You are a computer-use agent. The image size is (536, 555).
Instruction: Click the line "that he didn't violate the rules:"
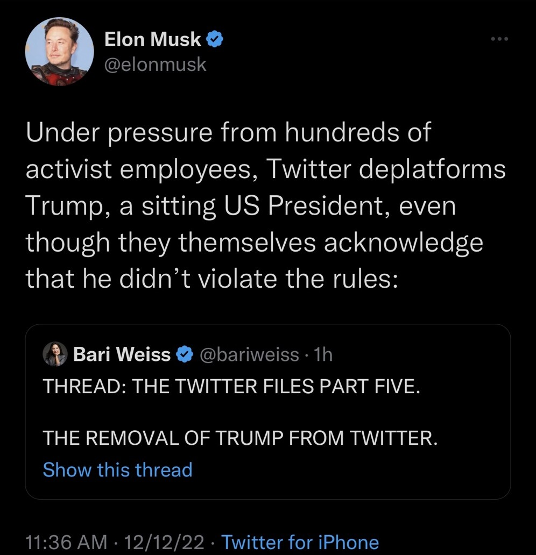click(212, 279)
